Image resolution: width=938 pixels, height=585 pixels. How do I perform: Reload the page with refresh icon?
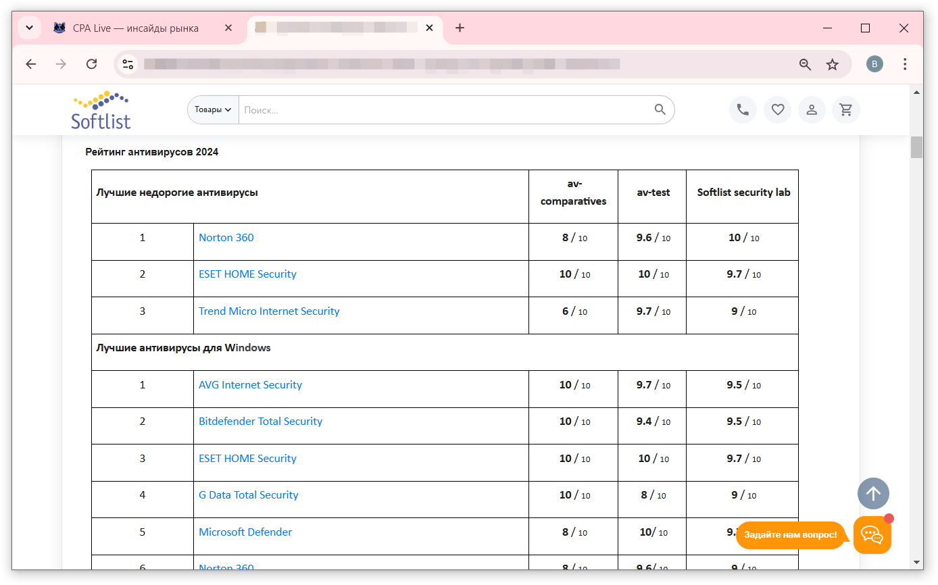point(92,64)
